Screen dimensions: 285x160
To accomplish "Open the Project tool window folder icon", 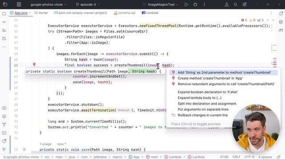I will [x=4, y=14].
